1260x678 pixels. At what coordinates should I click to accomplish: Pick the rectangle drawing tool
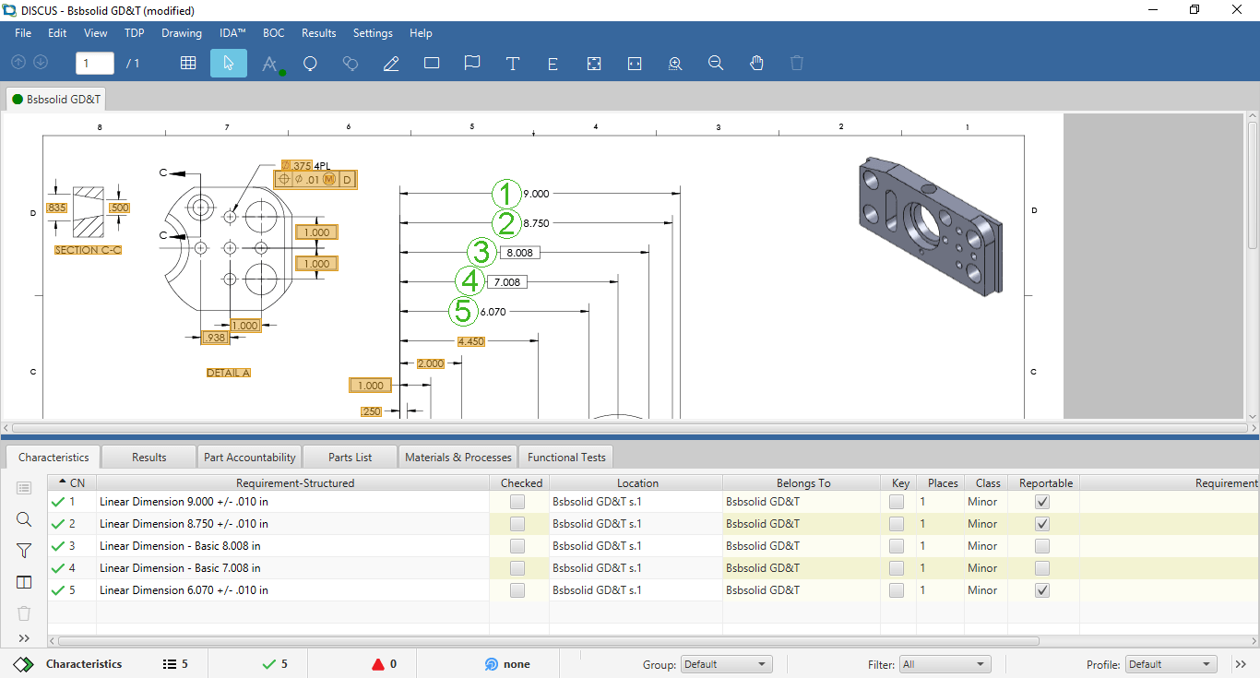point(432,63)
